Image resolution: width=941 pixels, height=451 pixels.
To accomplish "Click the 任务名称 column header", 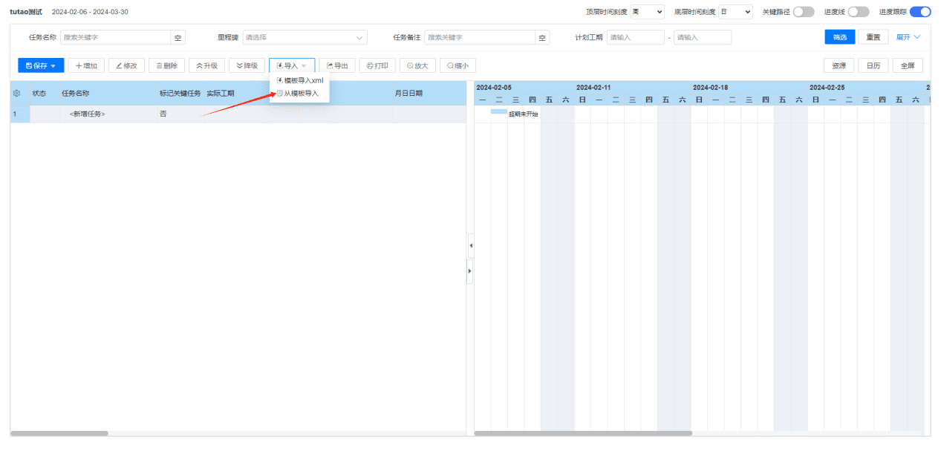I will click(76, 94).
